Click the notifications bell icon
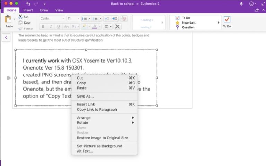 click(x=241, y=4)
